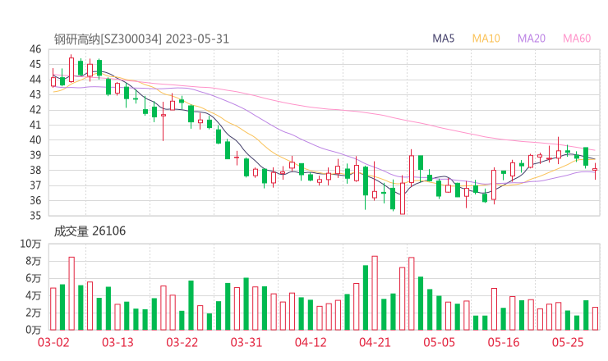608x361 pixels.
Task: Click the last red candlestick on the price chart
Action: (595, 171)
